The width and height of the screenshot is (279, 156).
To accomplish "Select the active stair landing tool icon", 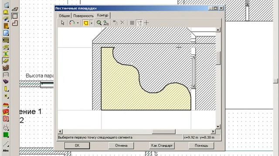I will pyautogui.click(x=6, y=61).
